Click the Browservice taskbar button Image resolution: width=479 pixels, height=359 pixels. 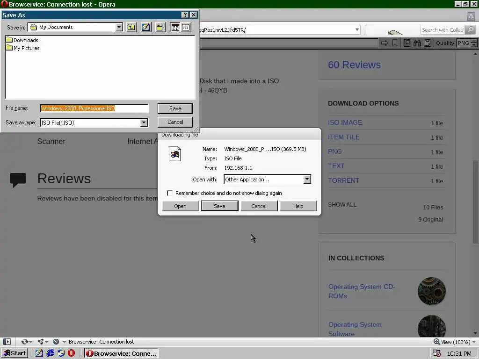point(122,353)
